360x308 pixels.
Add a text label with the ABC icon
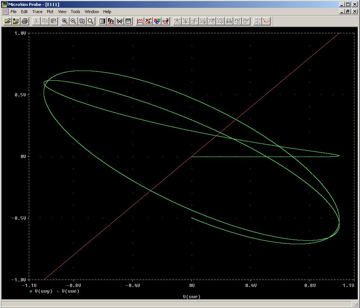pos(157,21)
